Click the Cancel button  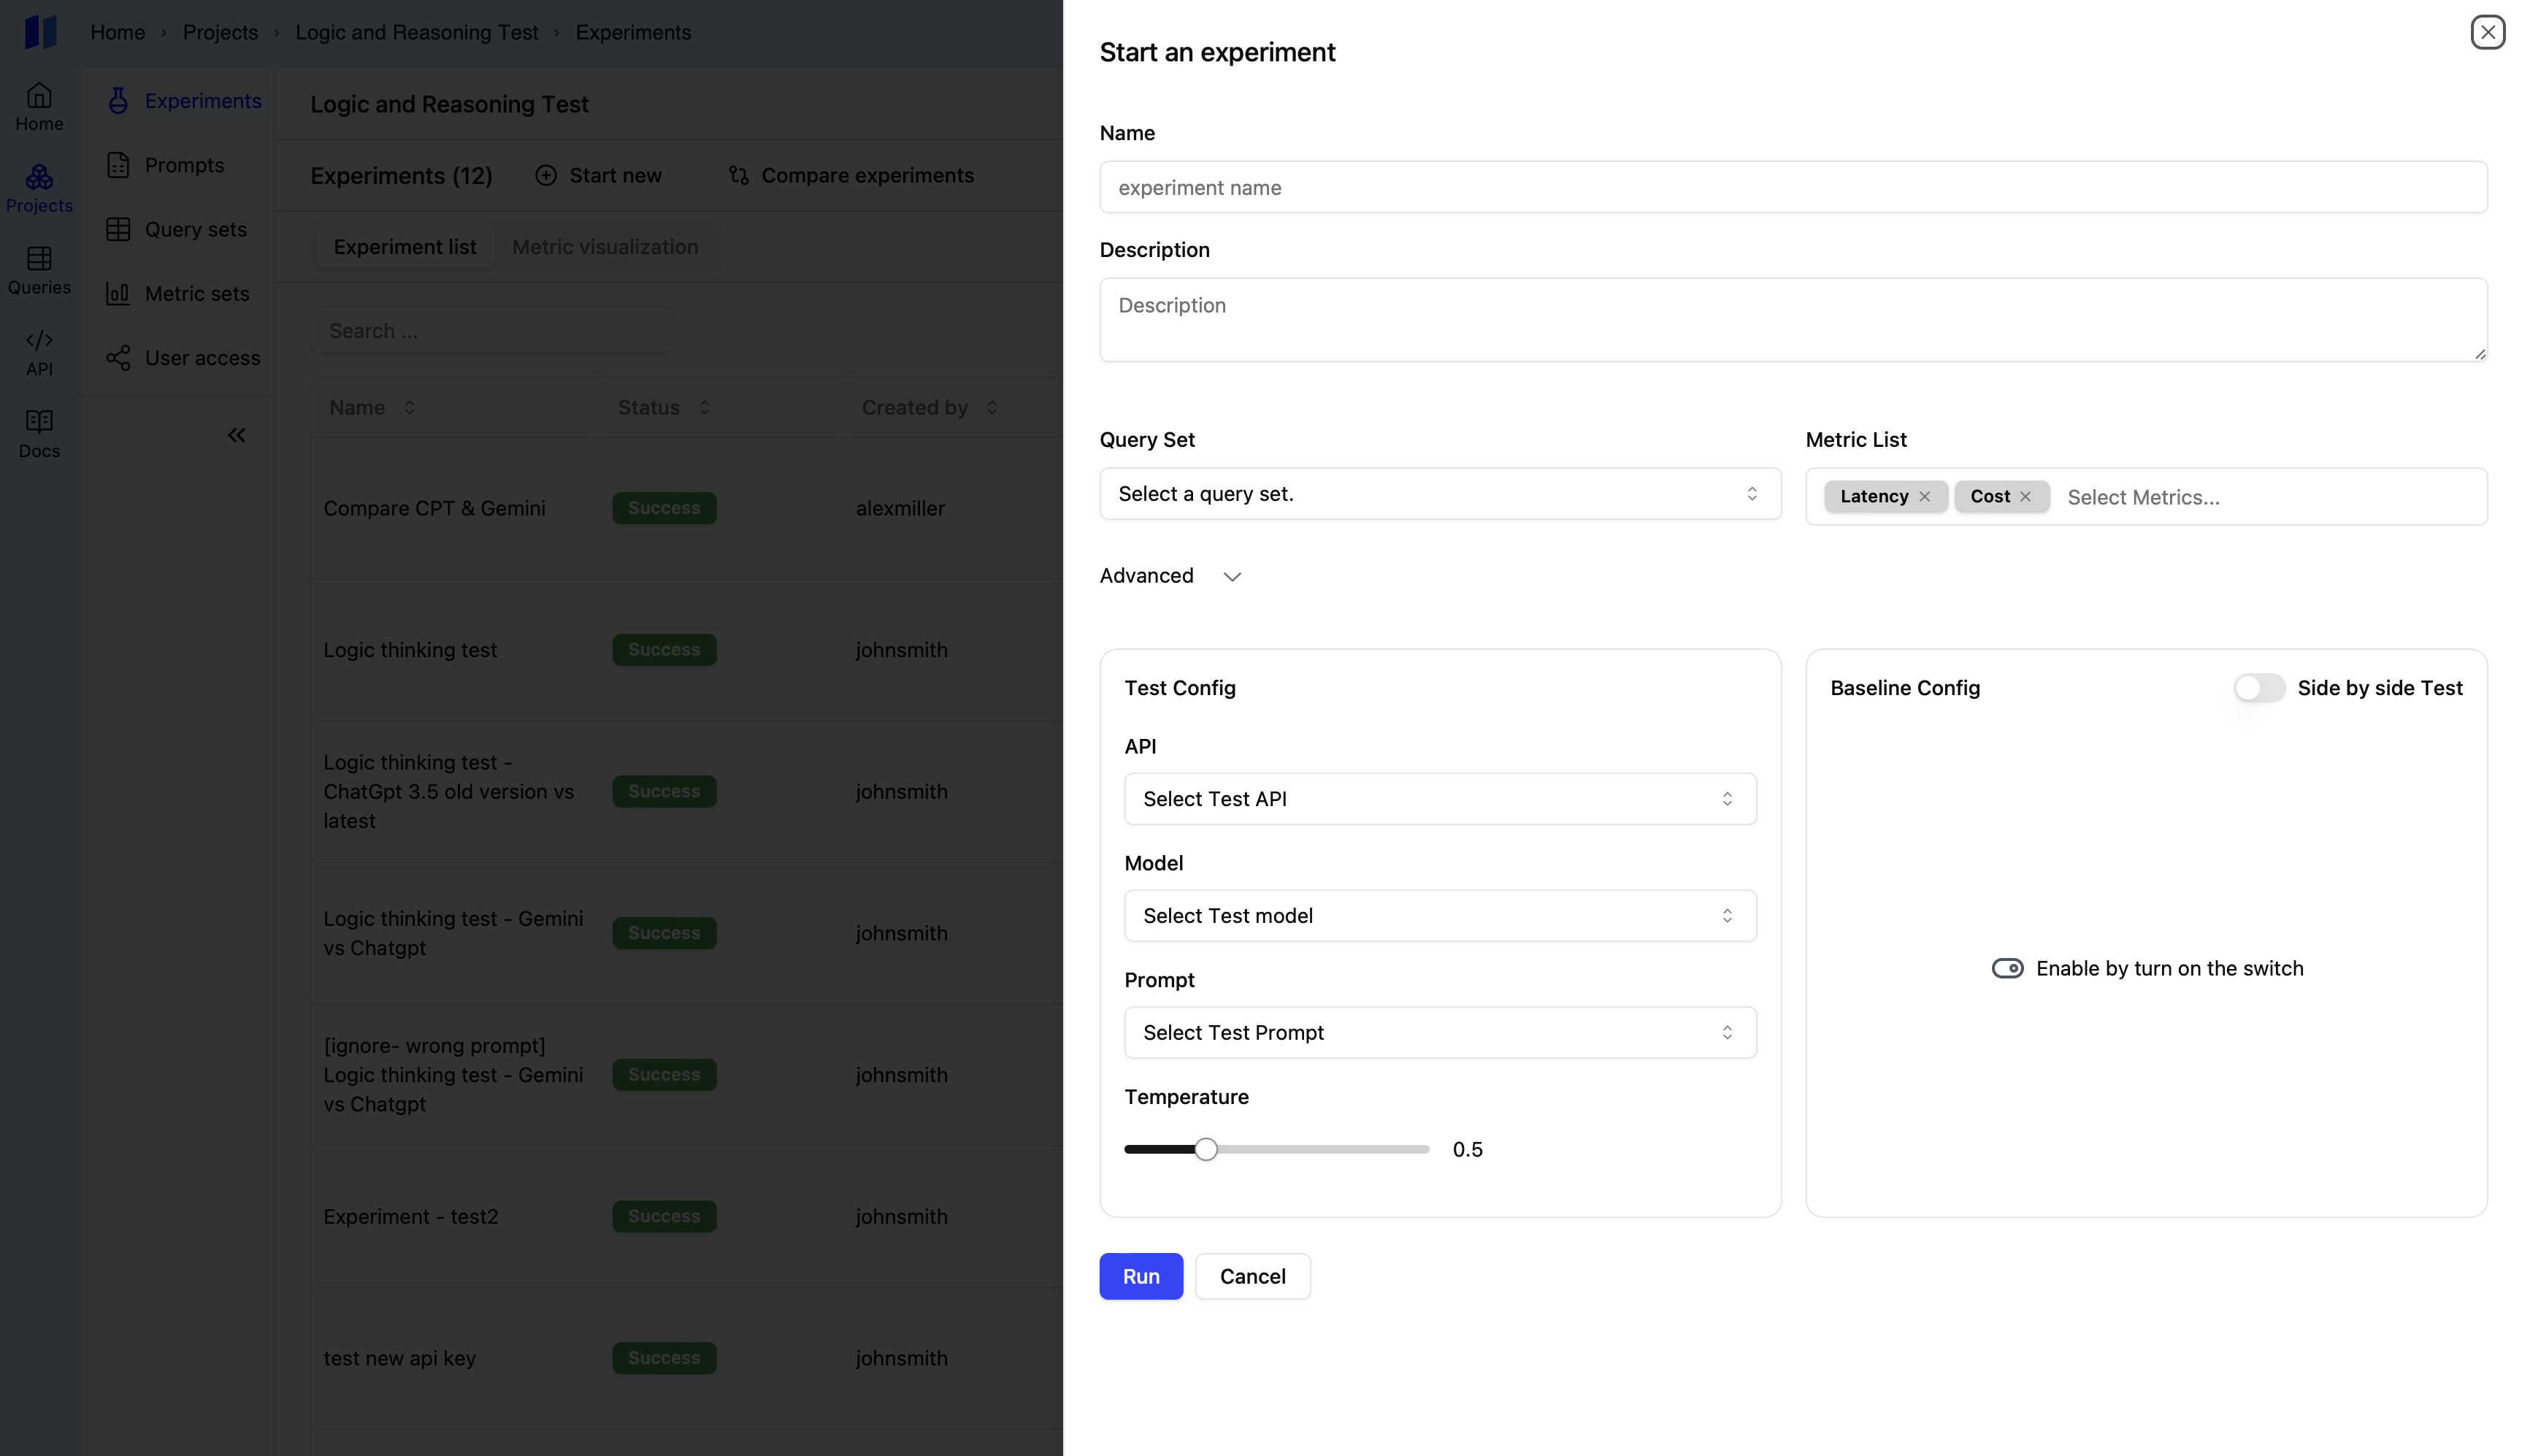pos(1252,1277)
